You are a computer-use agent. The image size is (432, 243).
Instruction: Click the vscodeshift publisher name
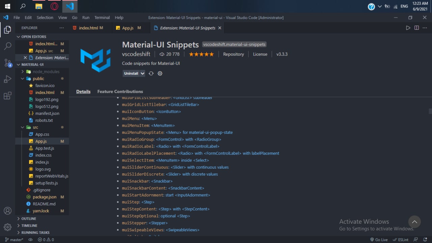(x=136, y=54)
